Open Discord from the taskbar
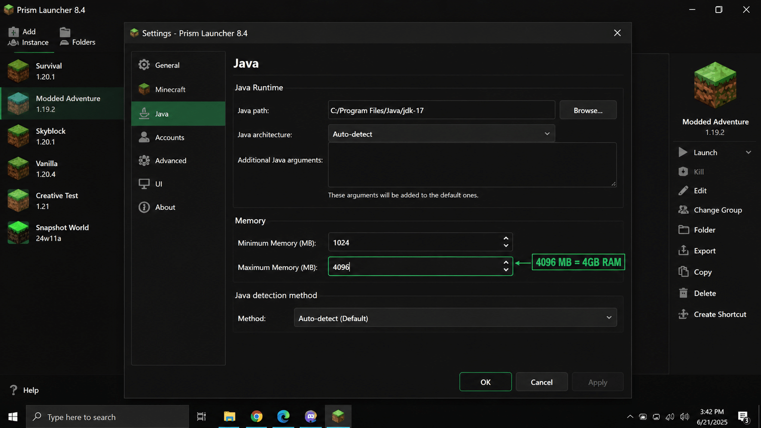The height and width of the screenshot is (428, 761). tap(311, 417)
